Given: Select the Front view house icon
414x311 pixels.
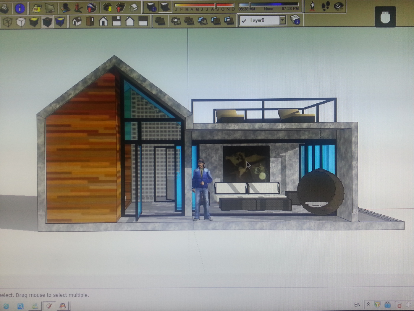Looking at the screenshot, I should click(103, 21).
